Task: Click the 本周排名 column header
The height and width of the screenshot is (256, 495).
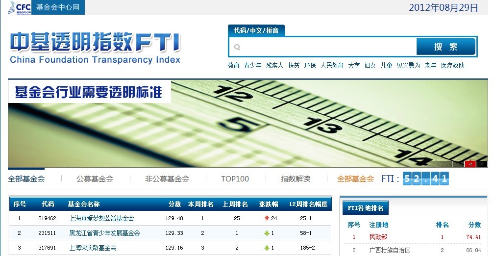Action: (201, 204)
